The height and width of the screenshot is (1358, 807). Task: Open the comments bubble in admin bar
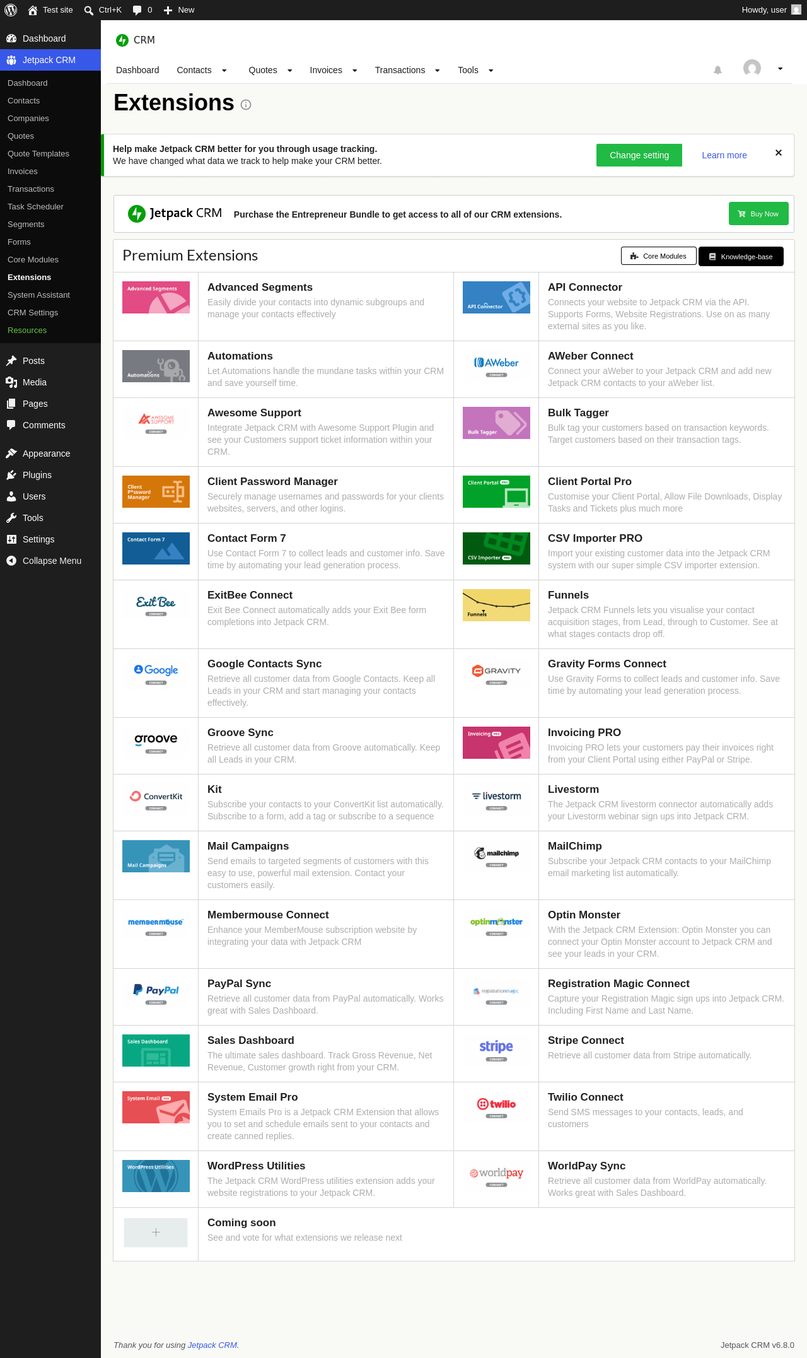pyautogui.click(x=142, y=10)
